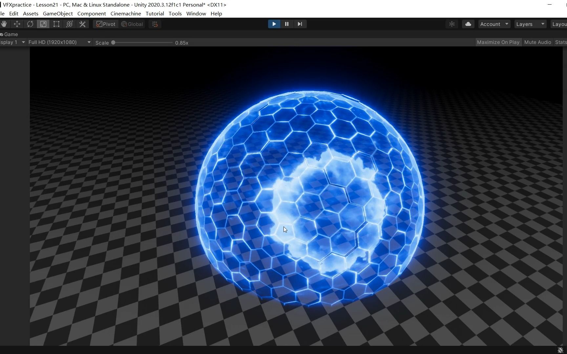Open Unity cloud services via the cloud icon
The height and width of the screenshot is (354, 567).
tap(468, 24)
